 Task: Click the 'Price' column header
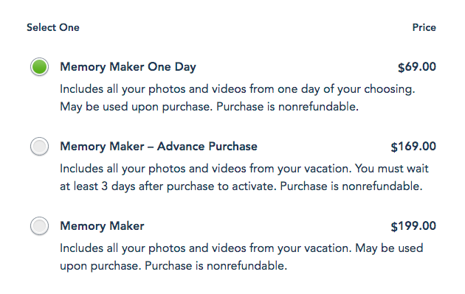click(424, 27)
